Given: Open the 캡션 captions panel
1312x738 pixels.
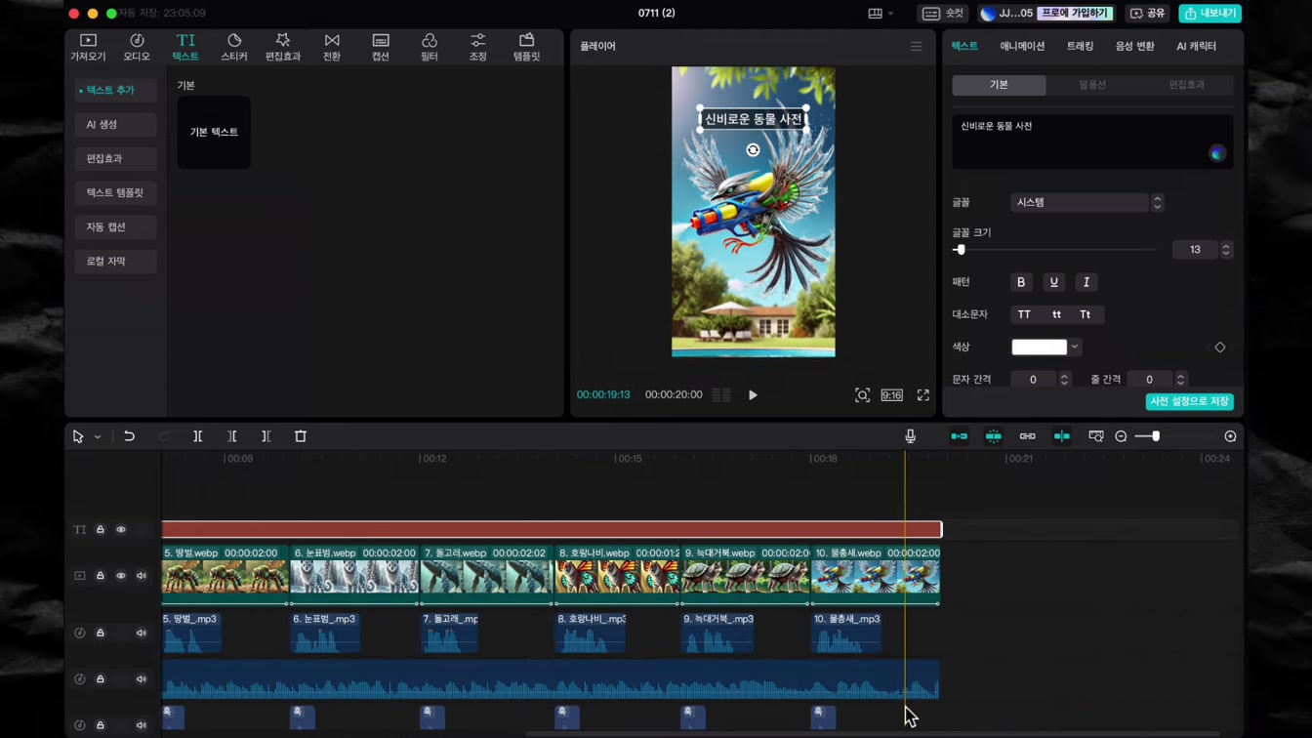Looking at the screenshot, I should tap(381, 47).
